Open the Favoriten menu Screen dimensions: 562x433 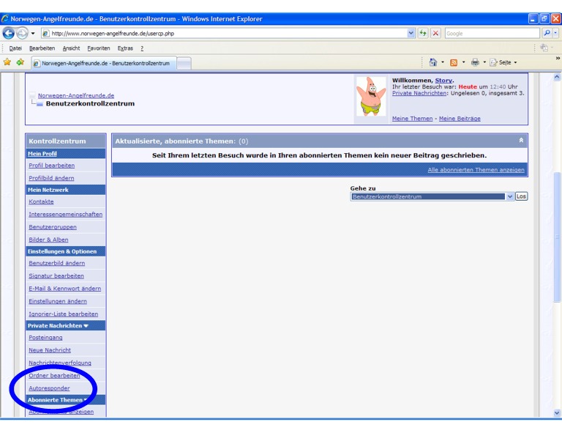[98, 48]
